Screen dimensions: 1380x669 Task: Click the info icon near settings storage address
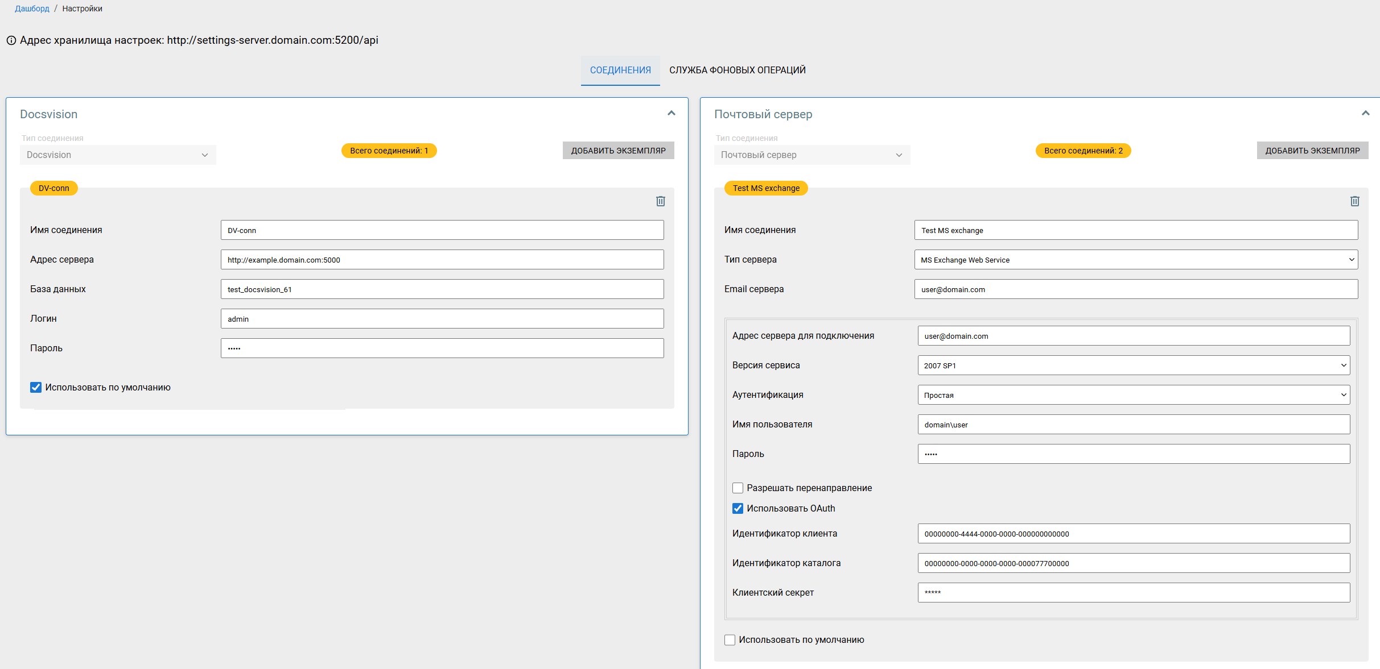pos(11,40)
